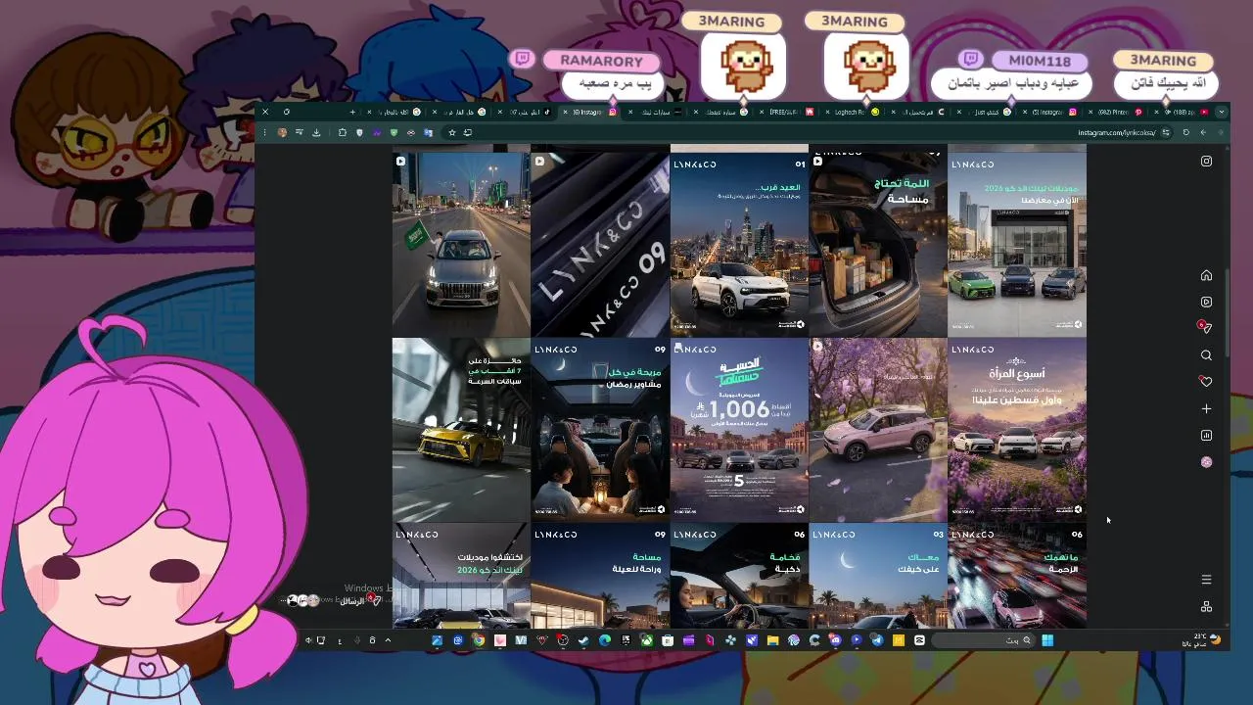Open Chrome from the taskbar

pyautogui.click(x=478, y=640)
